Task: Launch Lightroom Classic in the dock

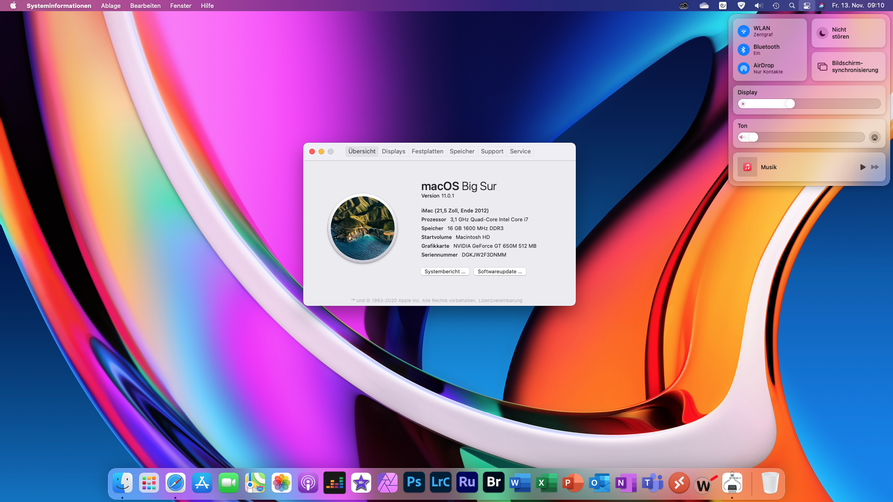Action: tap(440, 482)
